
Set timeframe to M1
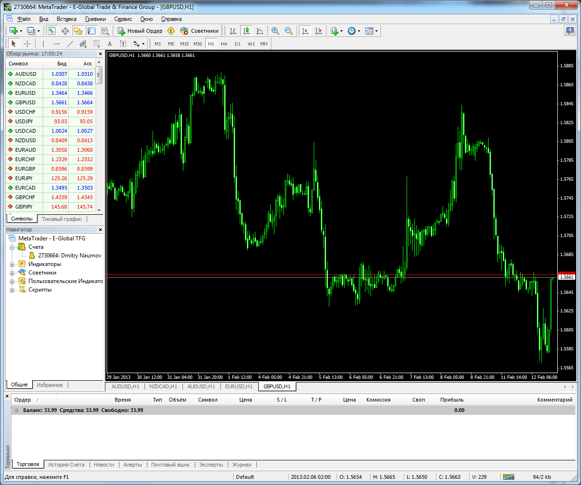click(x=158, y=44)
